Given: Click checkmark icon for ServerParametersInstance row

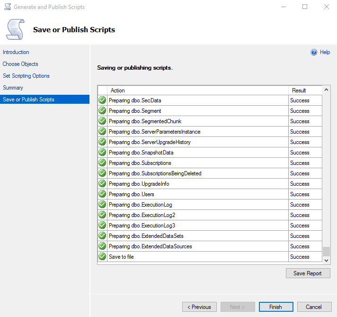Looking at the screenshot, I should (102, 131).
